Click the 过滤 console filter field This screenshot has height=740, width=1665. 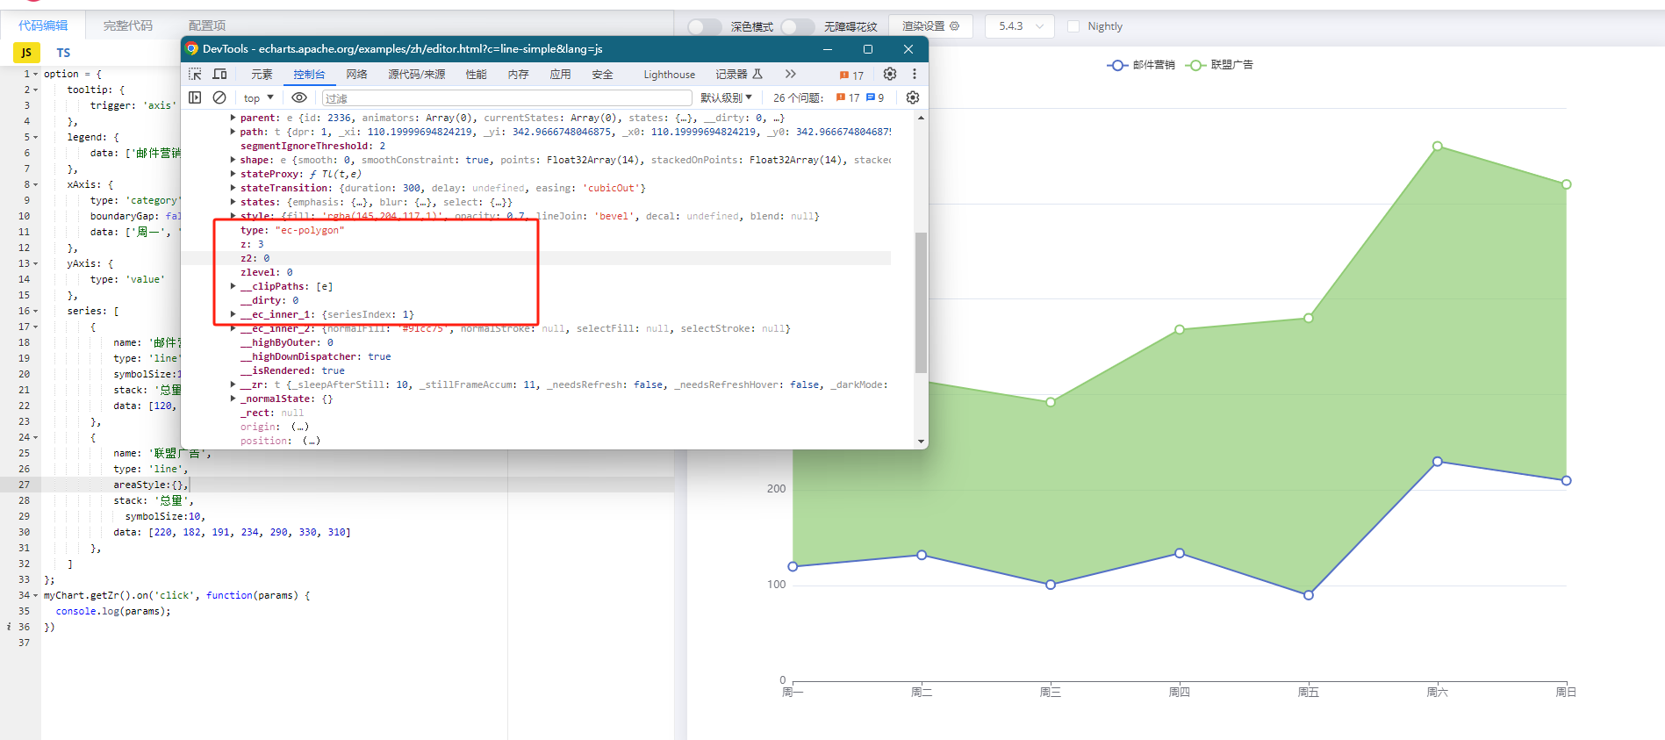click(506, 98)
